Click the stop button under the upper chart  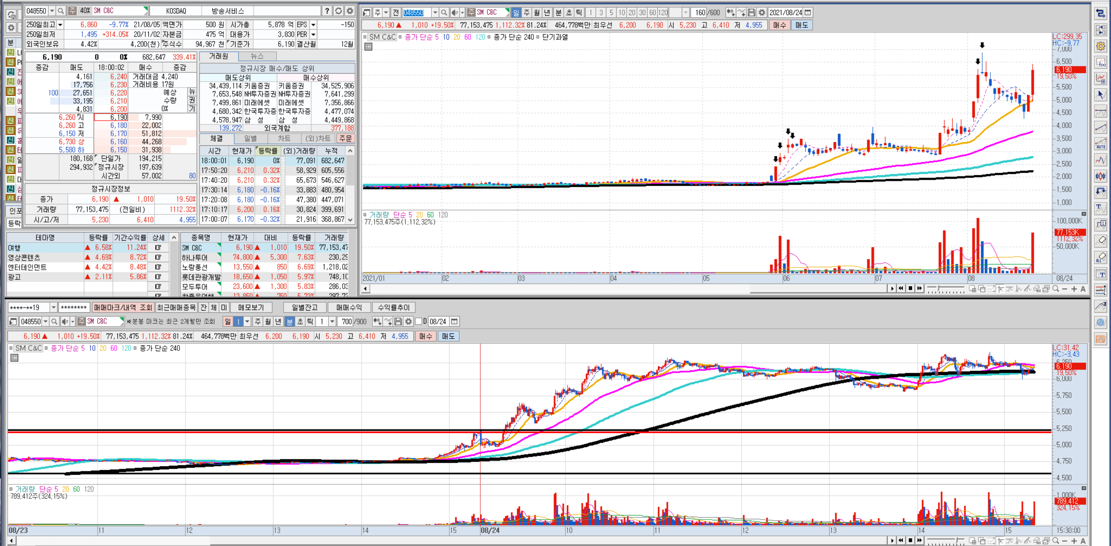pyautogui.click(x=910, y=289)
